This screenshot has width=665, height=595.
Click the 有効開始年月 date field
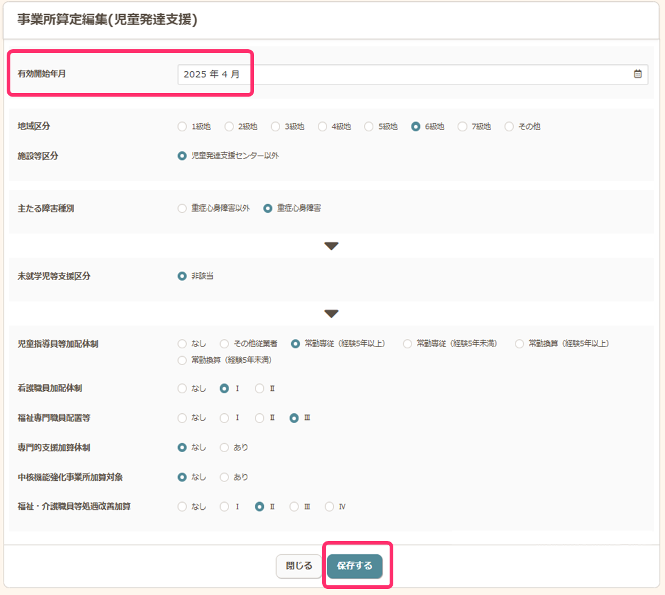click(x=401, y=74)
